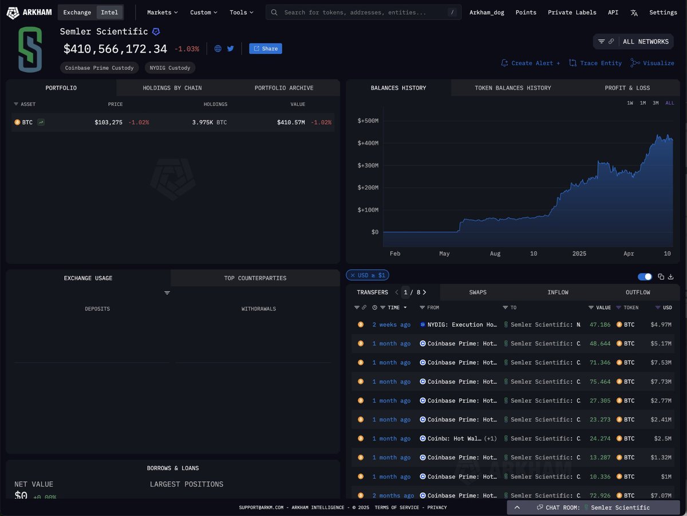Open Terms of Service link
This screenshot has width=687, height=516.
398,507
